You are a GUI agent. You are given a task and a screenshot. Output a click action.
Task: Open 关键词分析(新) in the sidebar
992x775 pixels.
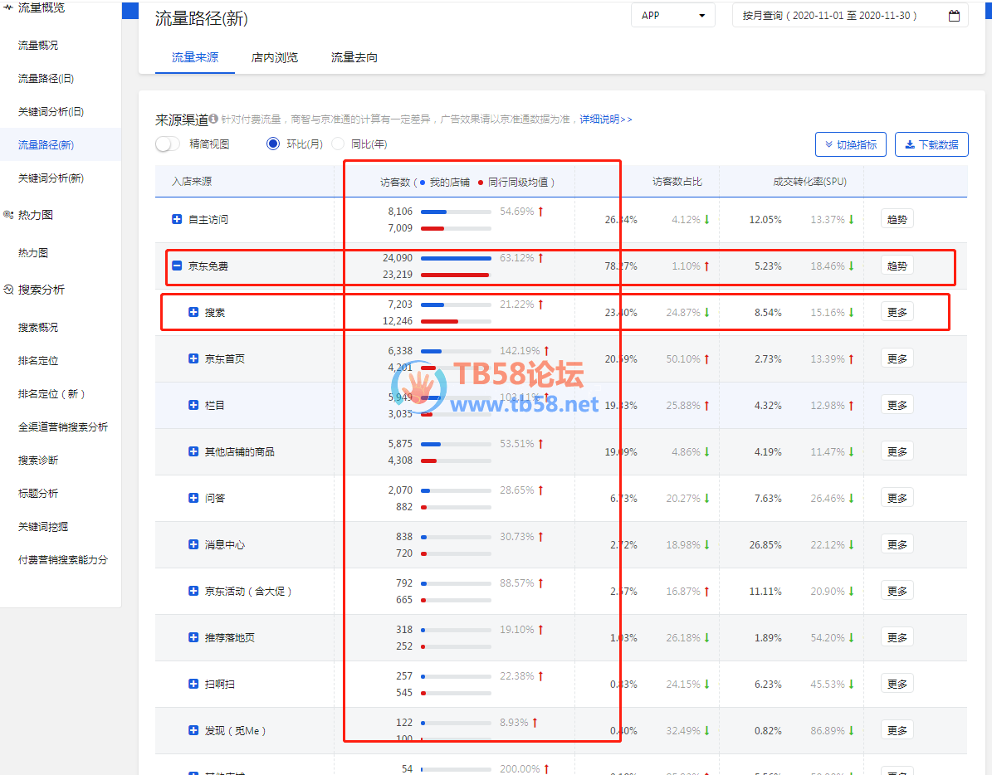coord(51,178)
